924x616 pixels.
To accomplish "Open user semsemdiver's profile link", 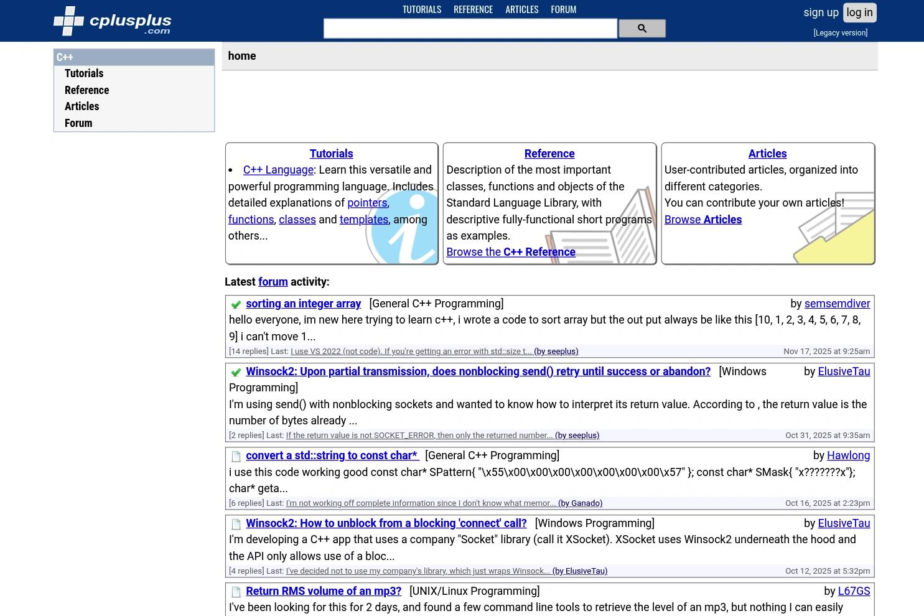I will coord(837,304).
